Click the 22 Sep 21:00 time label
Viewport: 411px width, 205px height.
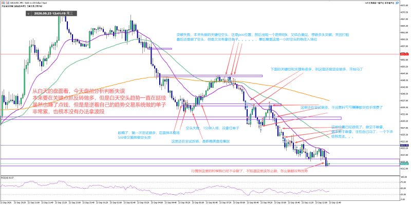(33, 202)
